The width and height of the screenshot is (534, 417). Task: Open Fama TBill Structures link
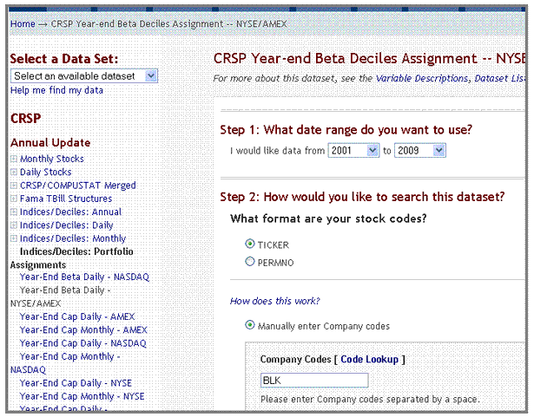pyautogui.click(x=66, y=199)
